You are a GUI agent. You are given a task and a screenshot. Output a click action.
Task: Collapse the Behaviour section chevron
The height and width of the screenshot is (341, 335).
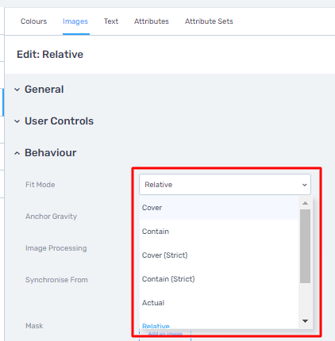17,153
